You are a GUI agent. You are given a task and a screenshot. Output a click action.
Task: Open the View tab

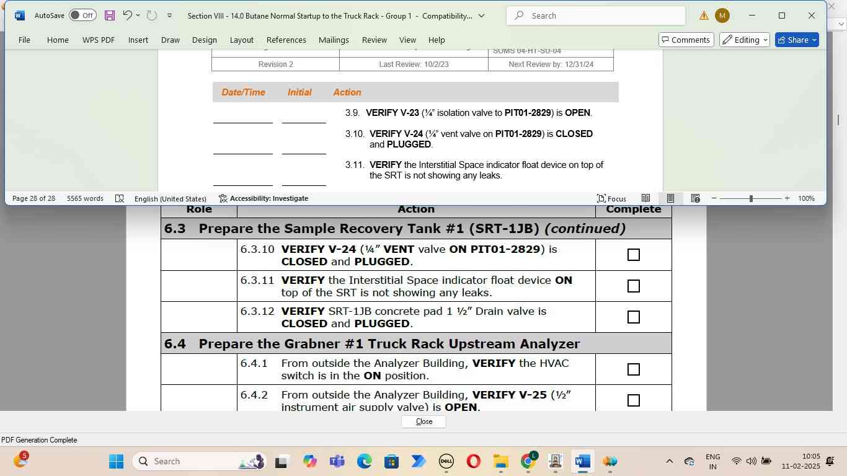[407, 40]
